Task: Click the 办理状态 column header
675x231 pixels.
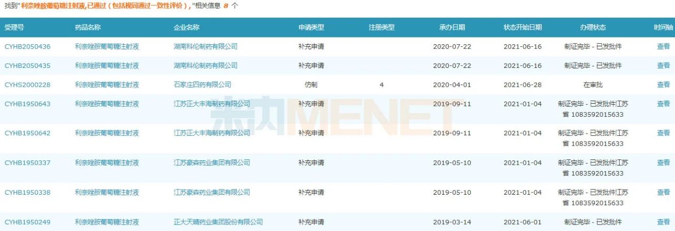Action: [593, 27]
